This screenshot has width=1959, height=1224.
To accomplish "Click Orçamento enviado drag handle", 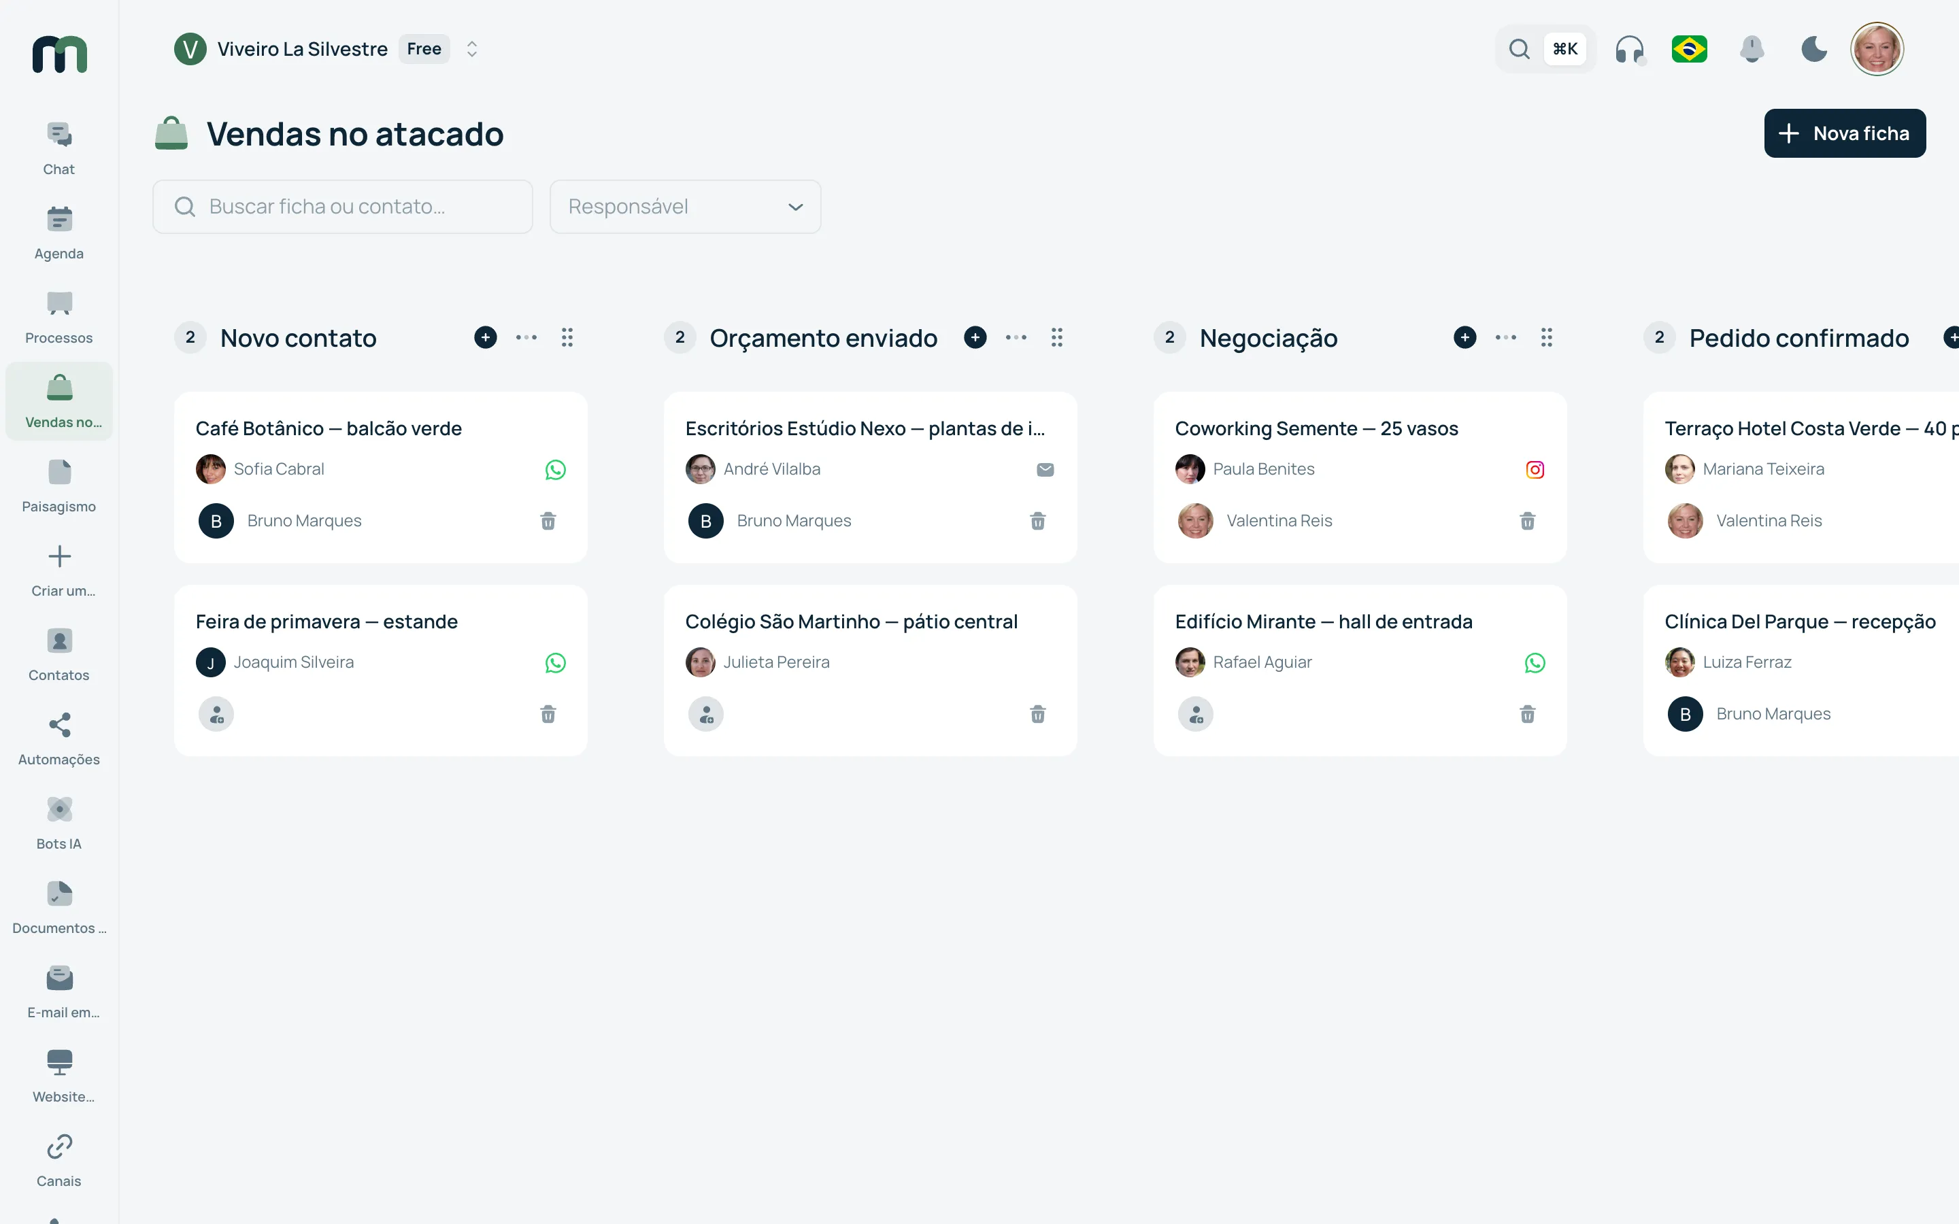I will pyautogui.click(x=1057, y=337).
